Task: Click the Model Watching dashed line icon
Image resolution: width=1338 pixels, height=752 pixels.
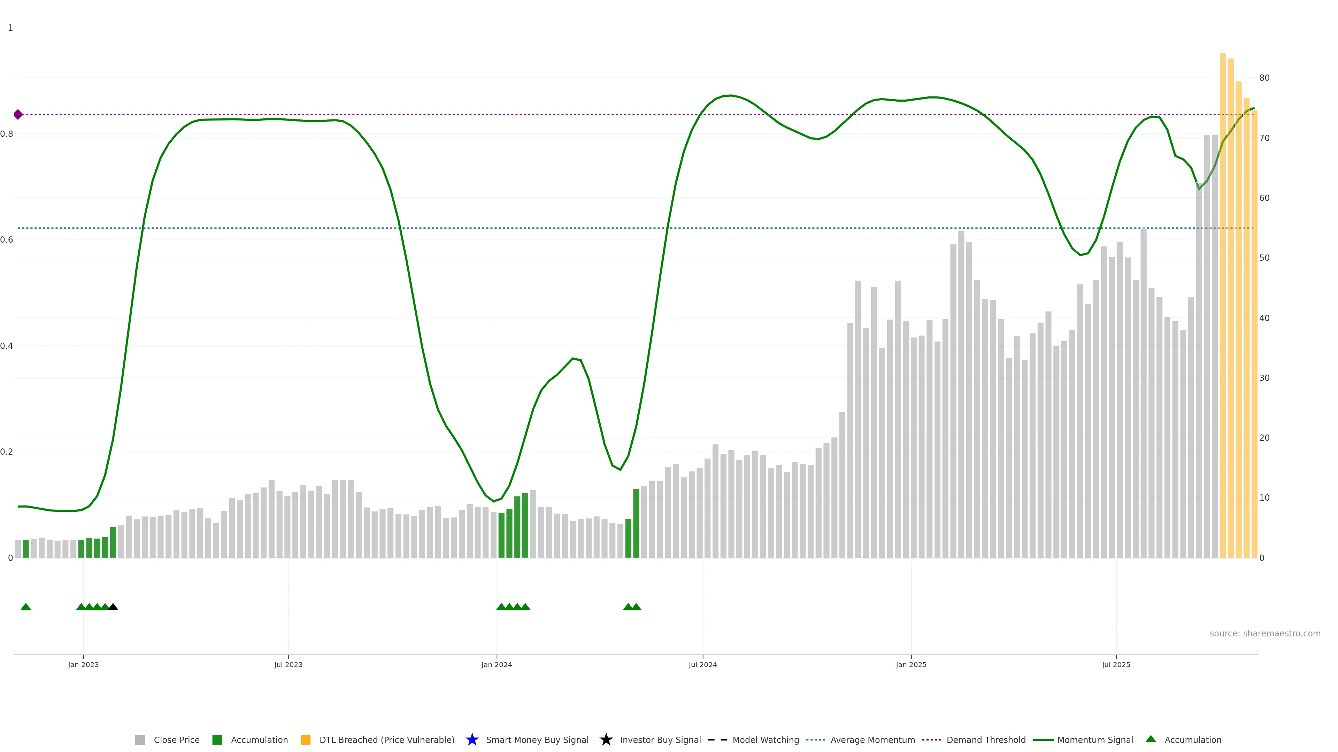Action: point(717,739)
